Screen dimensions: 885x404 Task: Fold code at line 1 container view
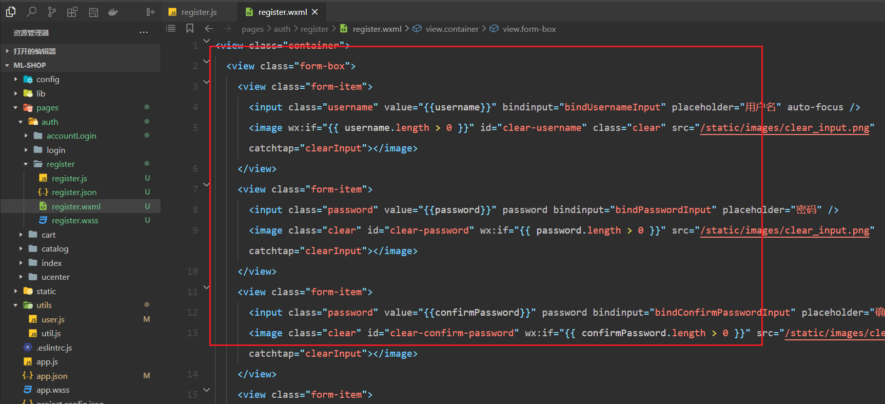tap(206, 41)
